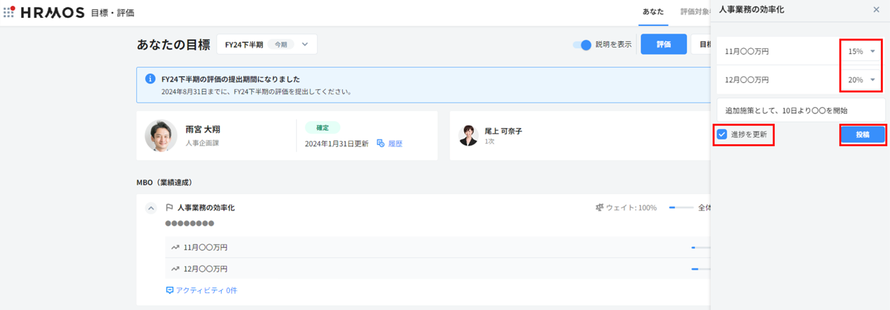Click the blue 評価 button
This screenshot has width=890, height=310.
(x=663, y=44)
